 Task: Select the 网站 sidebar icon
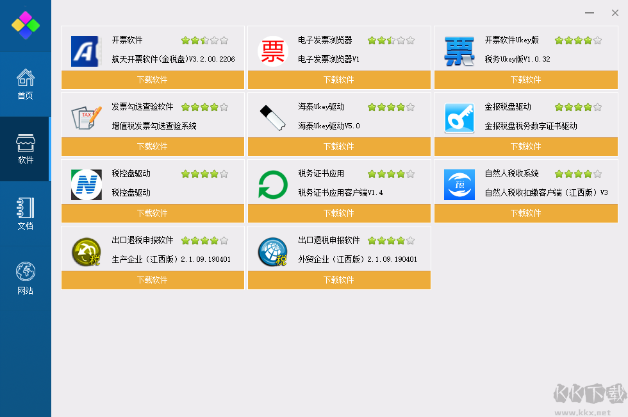(x=25, y=276)
